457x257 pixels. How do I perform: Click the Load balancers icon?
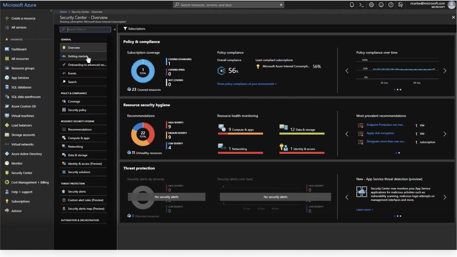7,125
